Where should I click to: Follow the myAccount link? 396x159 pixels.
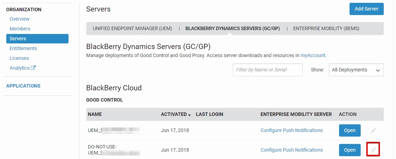(x=313, y=55)
